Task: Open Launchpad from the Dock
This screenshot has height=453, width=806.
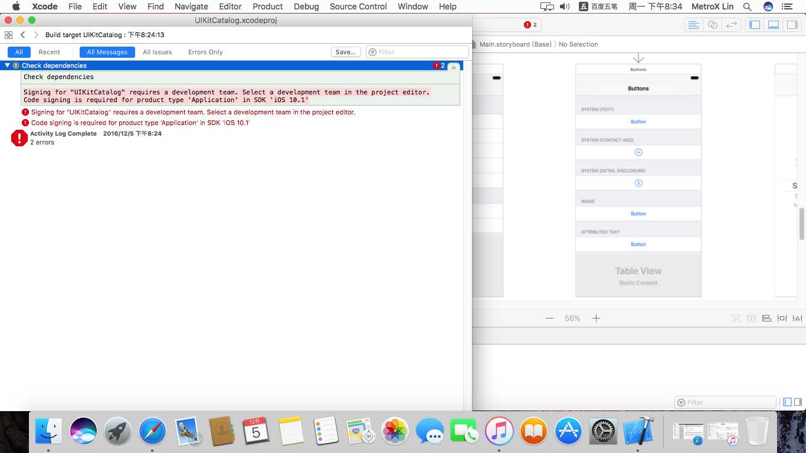Action: [117, 431]
